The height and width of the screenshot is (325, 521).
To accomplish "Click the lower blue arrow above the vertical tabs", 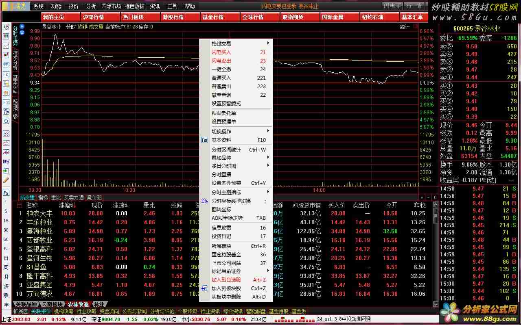I will pos(22,32).
